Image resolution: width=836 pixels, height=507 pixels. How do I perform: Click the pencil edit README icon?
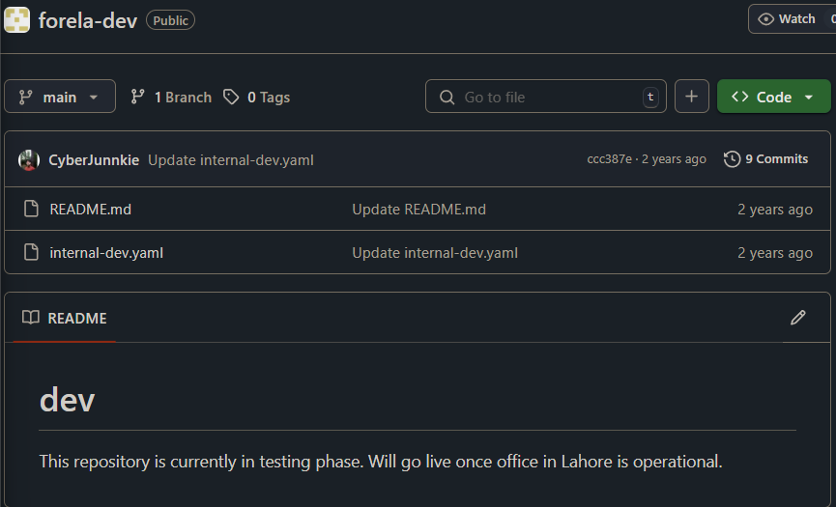tap(797, 318)
